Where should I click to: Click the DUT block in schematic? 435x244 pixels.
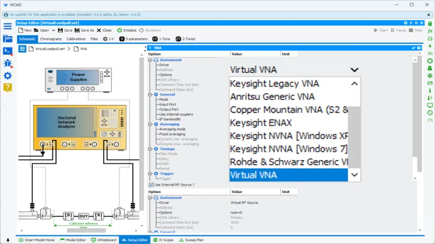pyautogui.click(x=83, y=216)
